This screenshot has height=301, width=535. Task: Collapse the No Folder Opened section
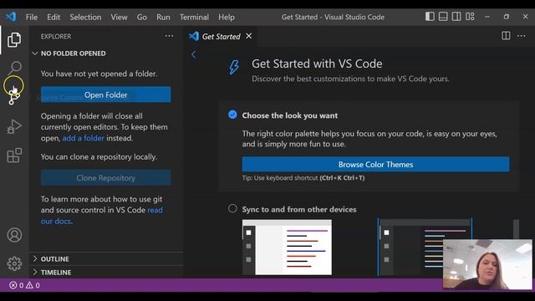(106, 54)
